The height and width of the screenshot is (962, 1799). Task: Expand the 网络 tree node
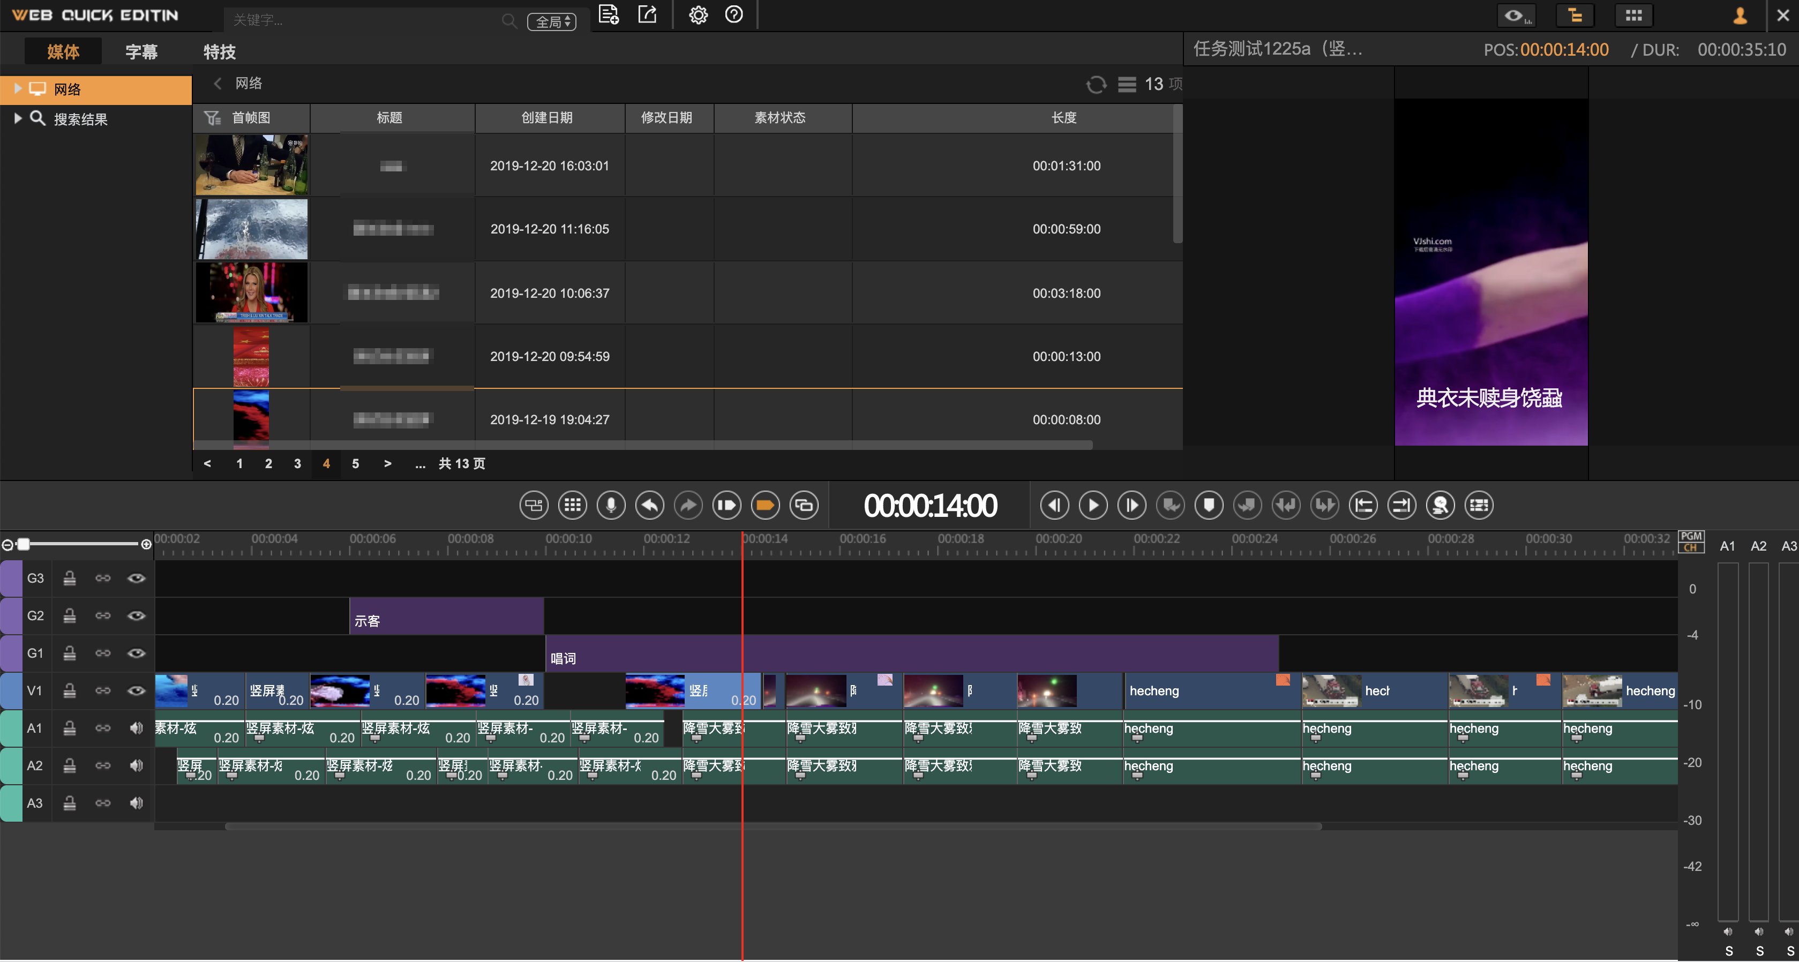[18, 89]
